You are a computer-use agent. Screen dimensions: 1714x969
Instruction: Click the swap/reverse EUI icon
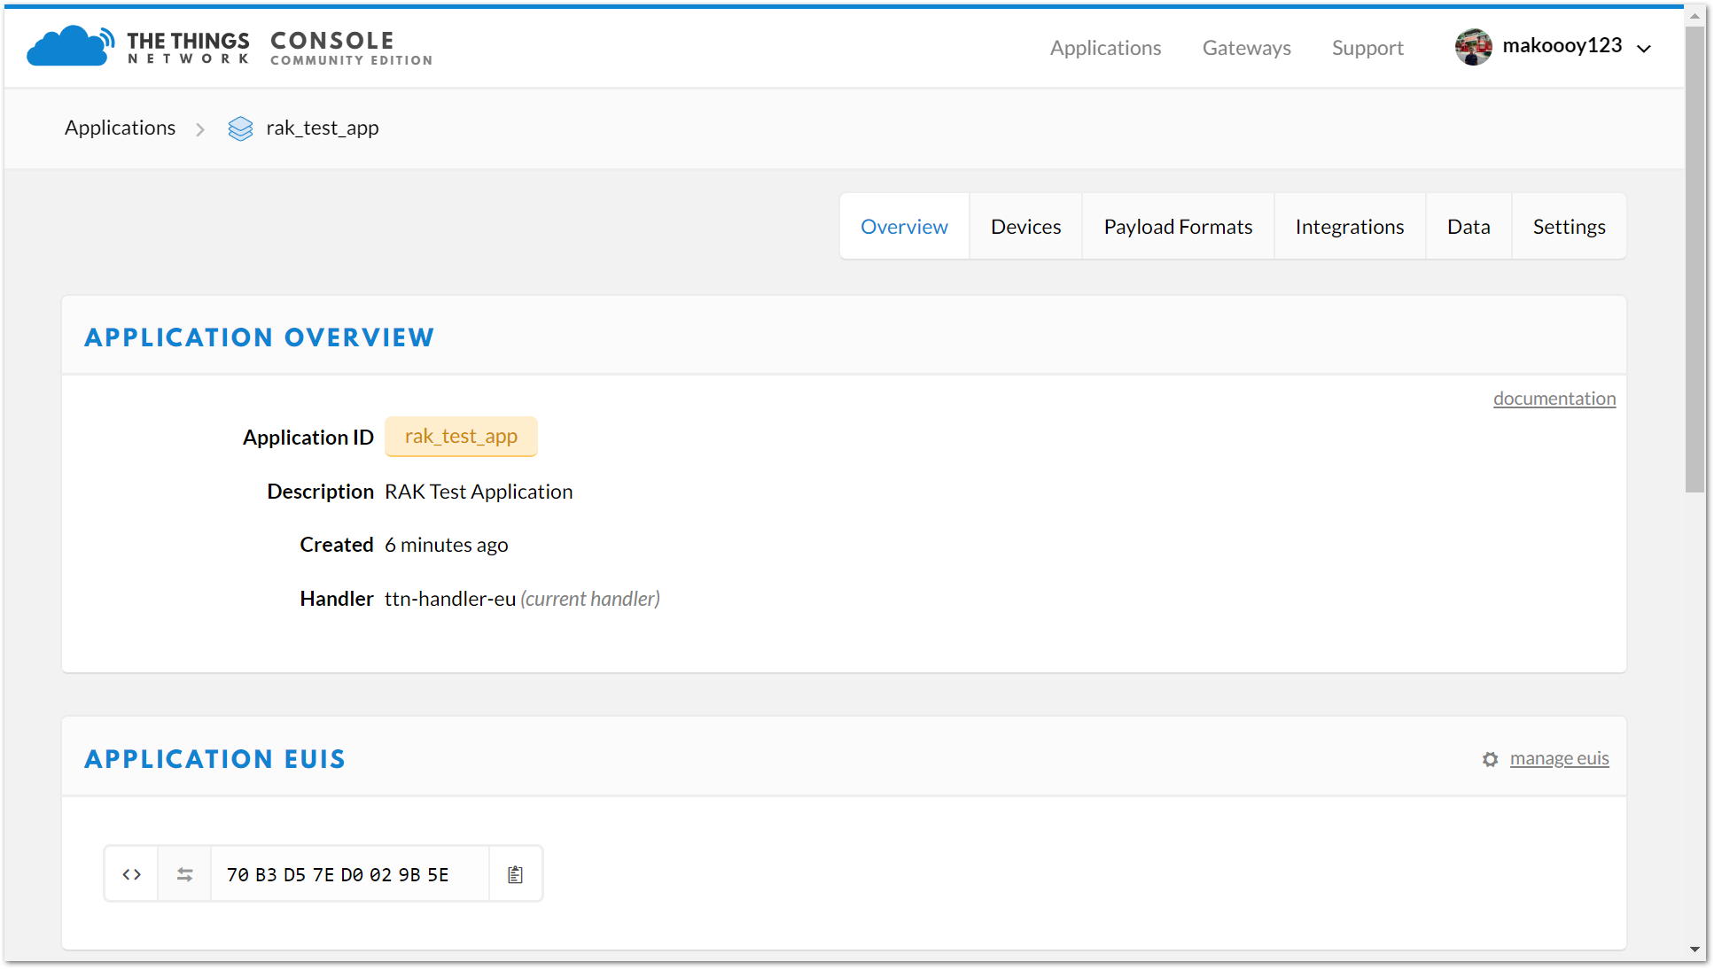click(x=183, y=875)
